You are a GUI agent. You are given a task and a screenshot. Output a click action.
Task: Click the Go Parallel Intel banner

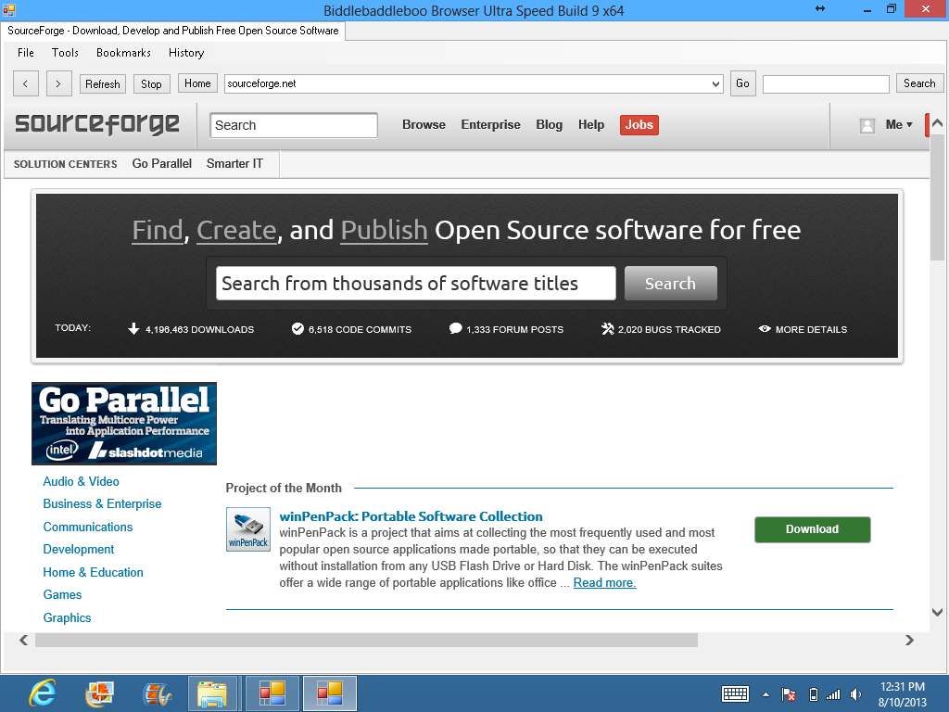(x=124, y=423)
